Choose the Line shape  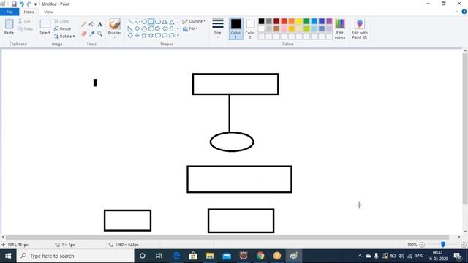point(130,22)
